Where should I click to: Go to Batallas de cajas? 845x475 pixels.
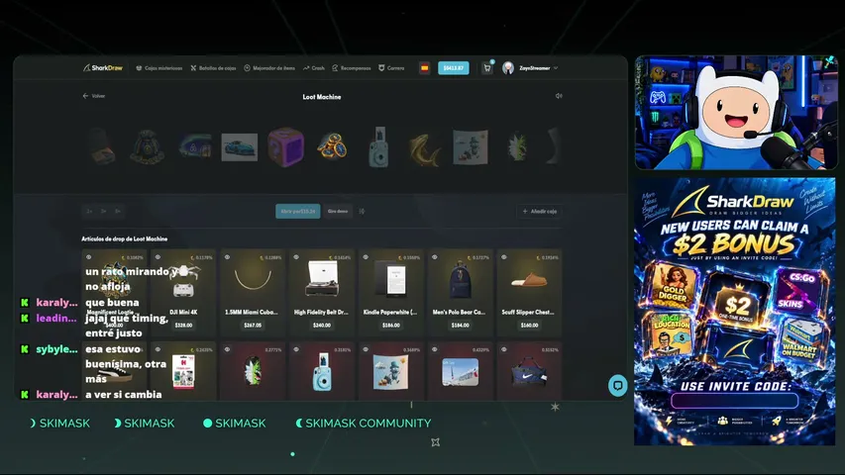point(213,68)
